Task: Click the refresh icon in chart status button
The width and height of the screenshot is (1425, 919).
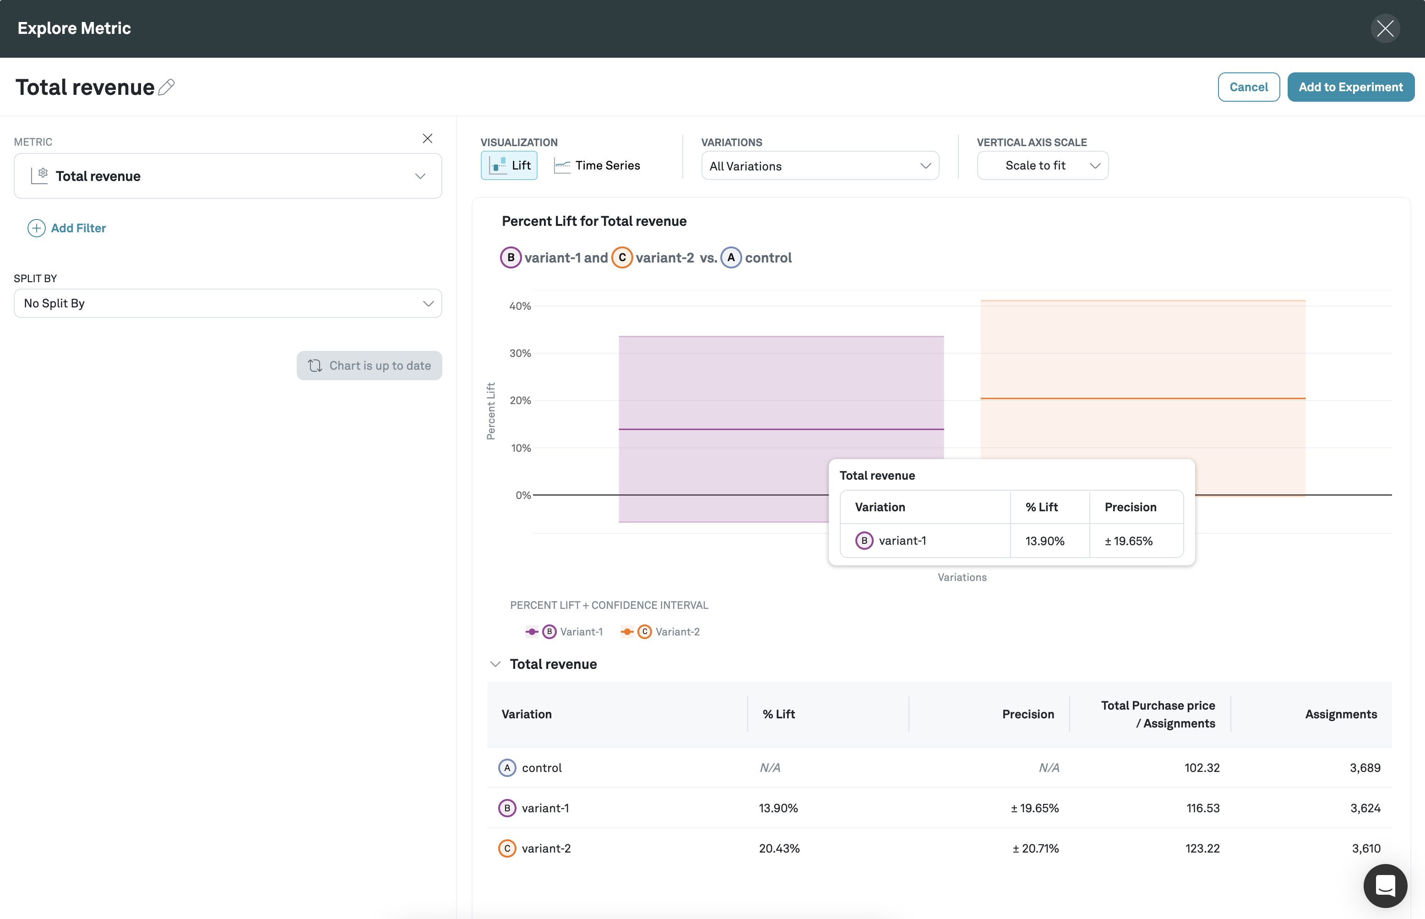Action: coord(315,366)
